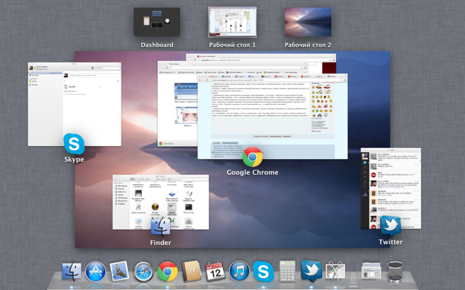Switch to the Dashboard space
This screenshot has width=465, height=290.
point(157,22)
